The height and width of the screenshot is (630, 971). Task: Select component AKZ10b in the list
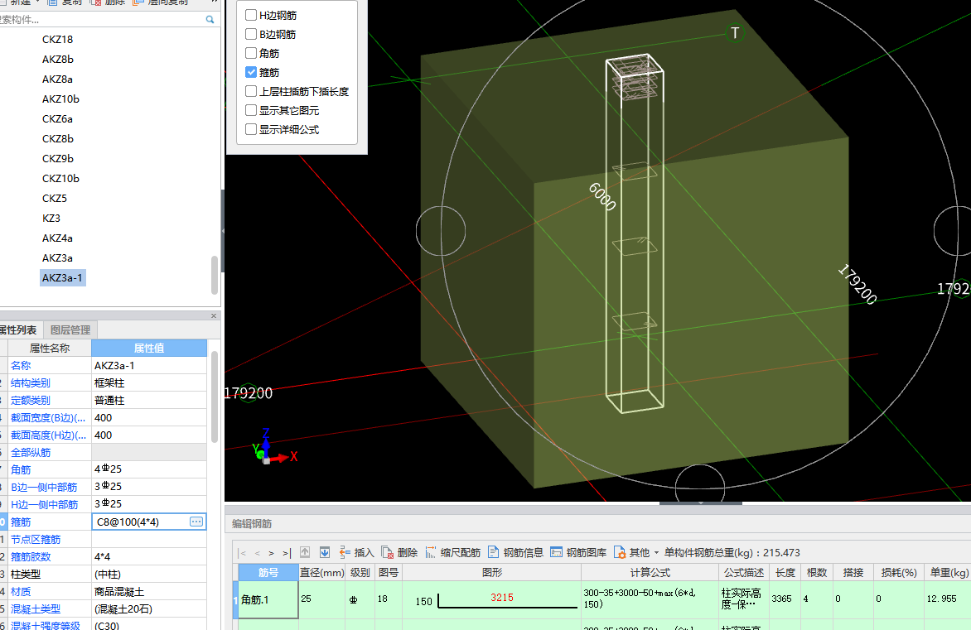tap(60, 99)
